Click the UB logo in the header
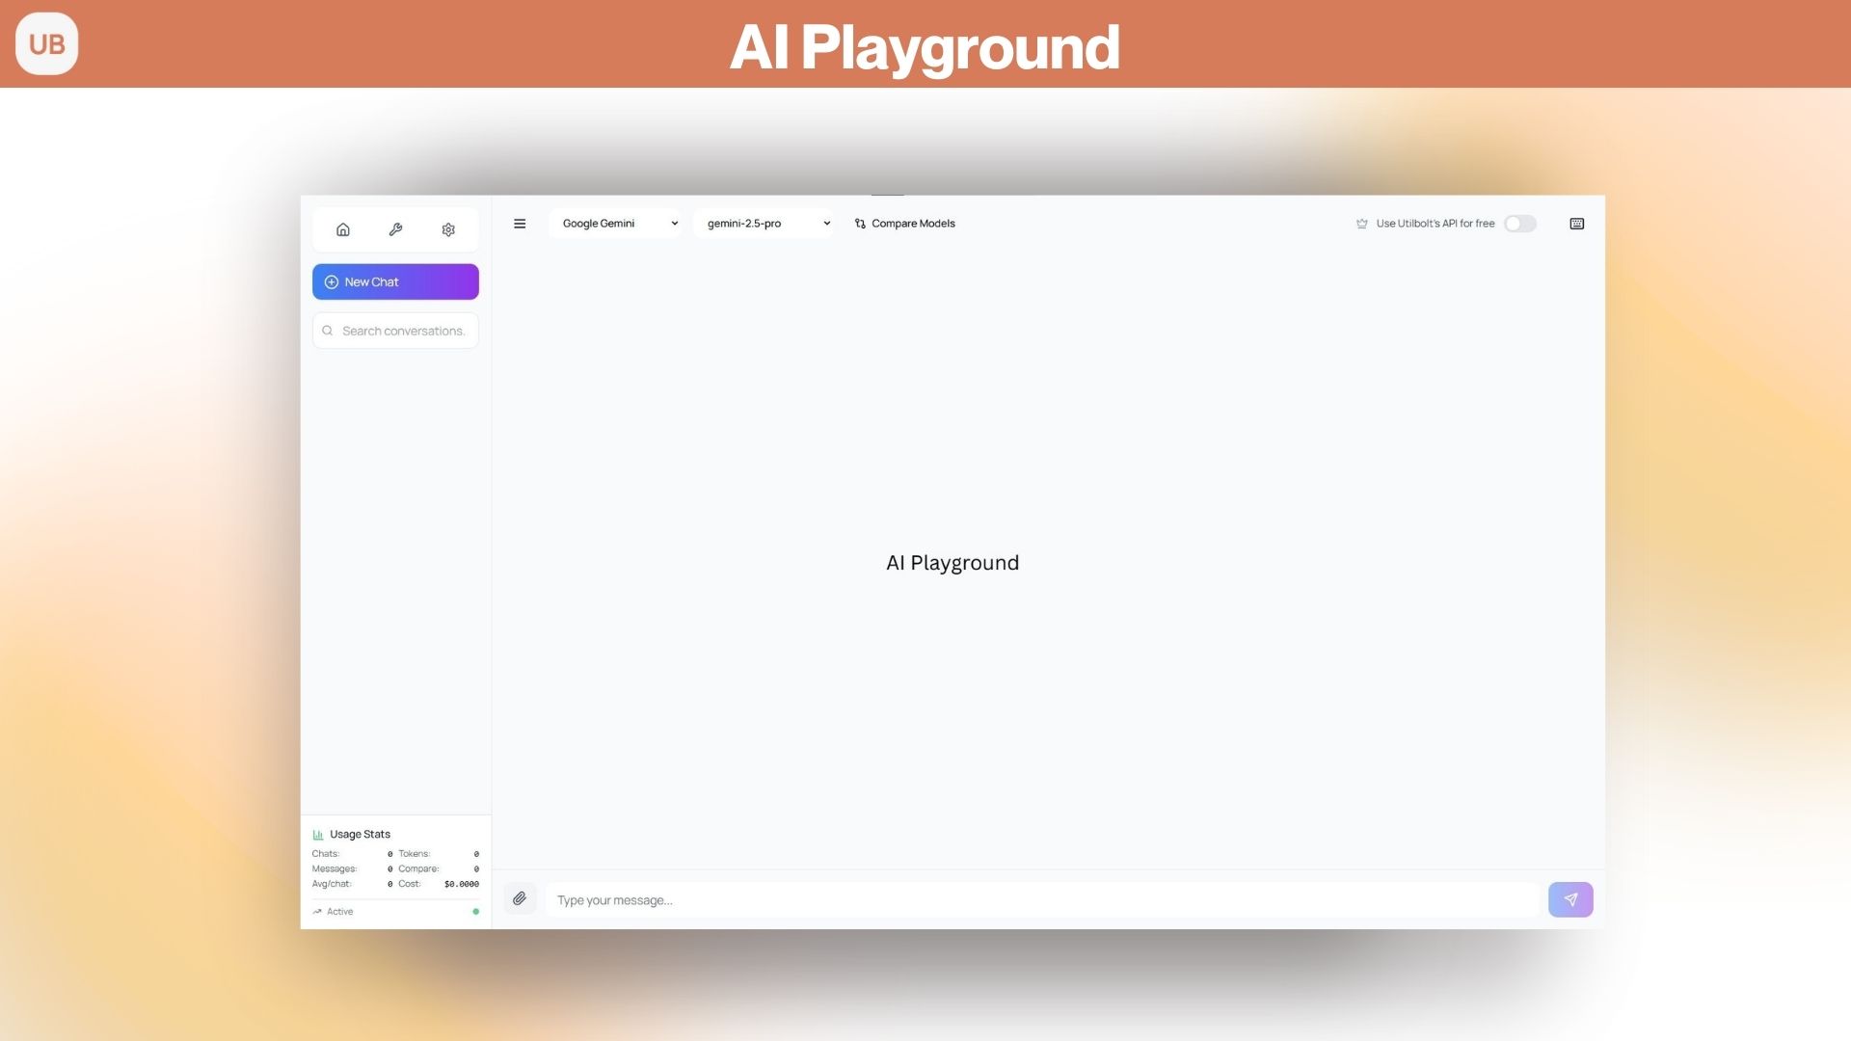This screenshot has height=1041, width=1851. click(46, 43)
